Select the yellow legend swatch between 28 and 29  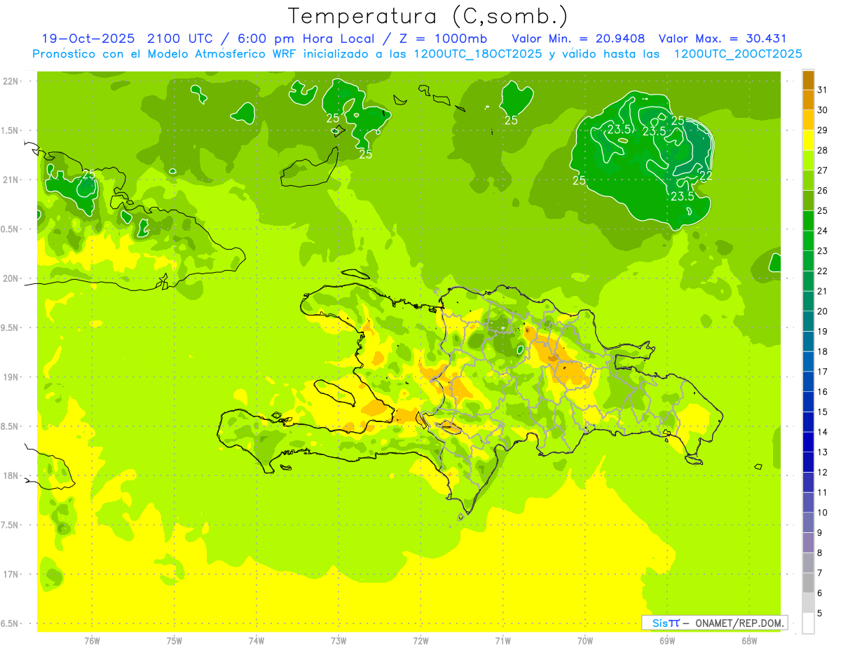808,140
